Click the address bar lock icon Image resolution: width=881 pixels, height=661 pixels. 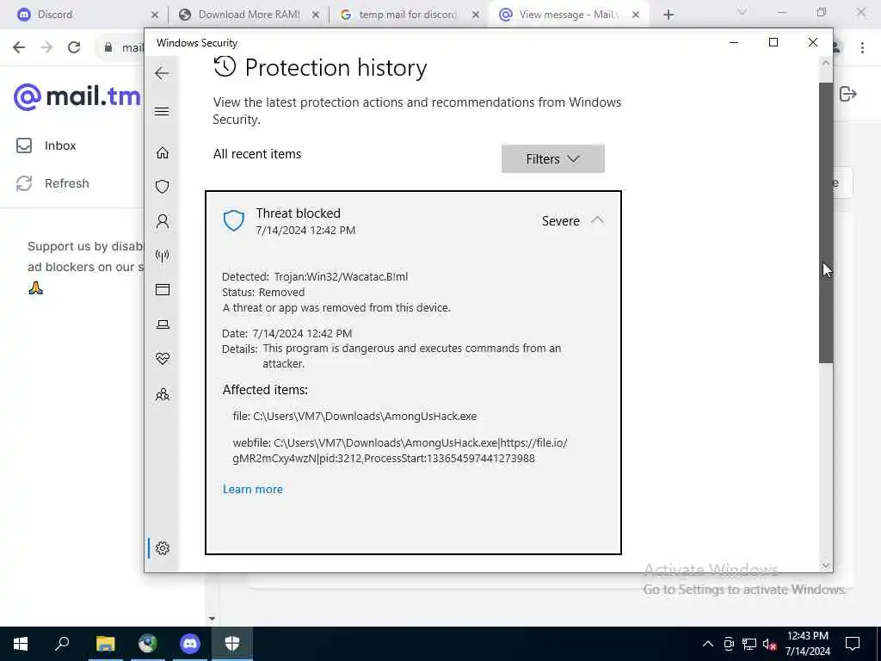pyautogui.click(x=108, y=47)
